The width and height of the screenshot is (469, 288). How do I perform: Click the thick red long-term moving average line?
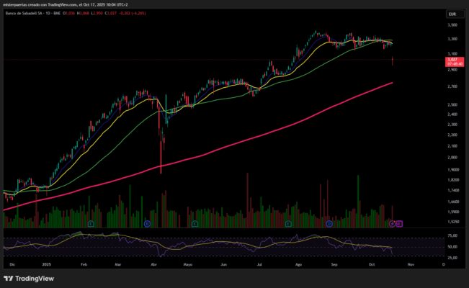pos(216,145)
